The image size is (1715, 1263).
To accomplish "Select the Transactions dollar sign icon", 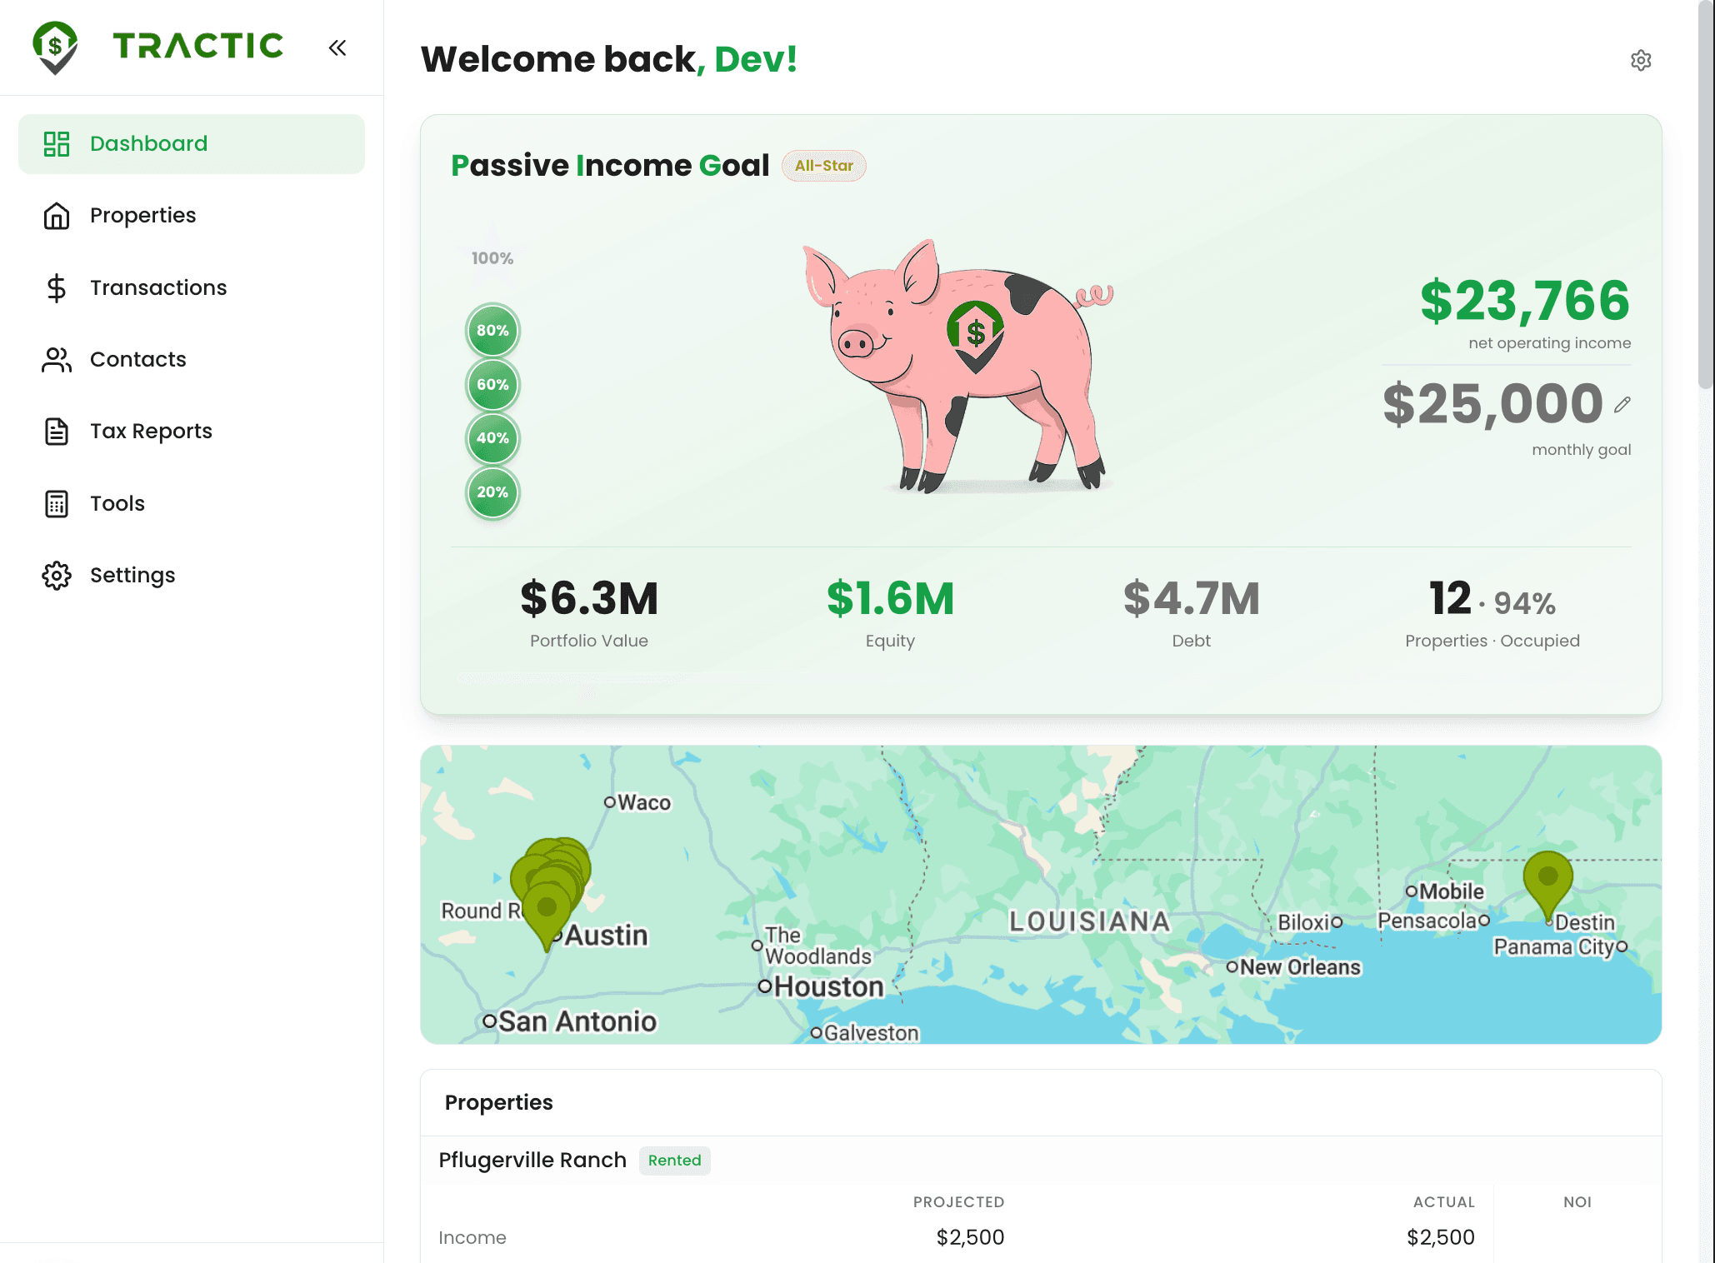I will pos(56,287).
